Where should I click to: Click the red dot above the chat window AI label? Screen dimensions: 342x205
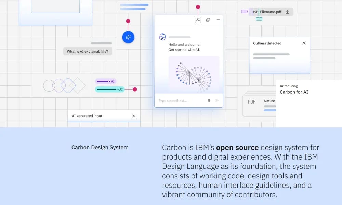pyautogui.click(x=198, y=7)
